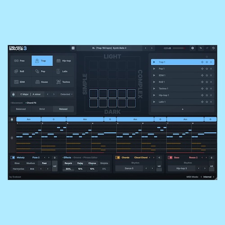Click the Harmonise button
The height and width of the screenshot is (225, 225).
18,169
